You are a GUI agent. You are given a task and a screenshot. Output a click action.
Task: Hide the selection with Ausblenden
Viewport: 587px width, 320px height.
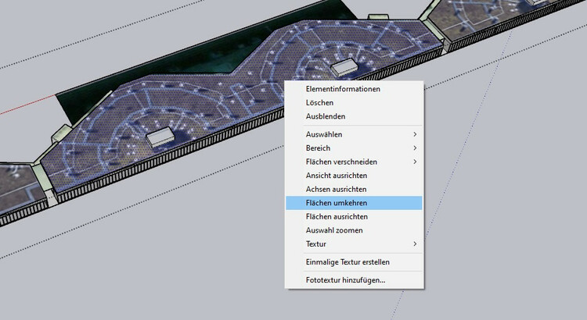pos(326,116)
